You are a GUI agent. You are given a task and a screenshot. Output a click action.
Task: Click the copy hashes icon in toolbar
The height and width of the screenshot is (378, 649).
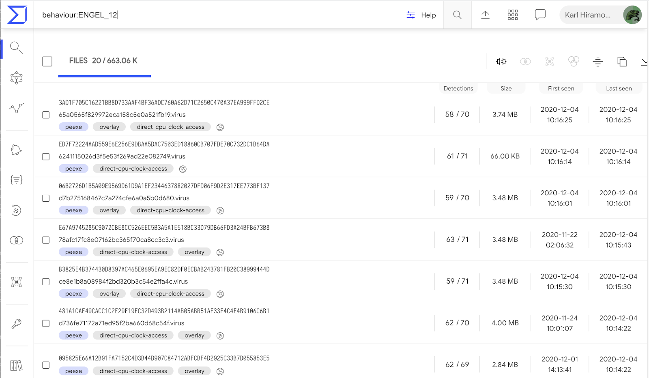[622, 61]
